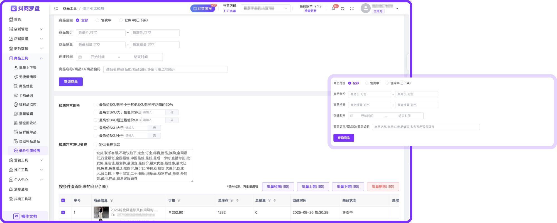
Task: Click the 商品名称/商品ID search input
Action: click(165, 69)
